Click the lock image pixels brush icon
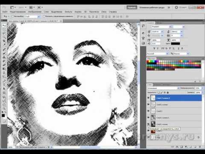This screenshot has width=205, height=154. 162,92
